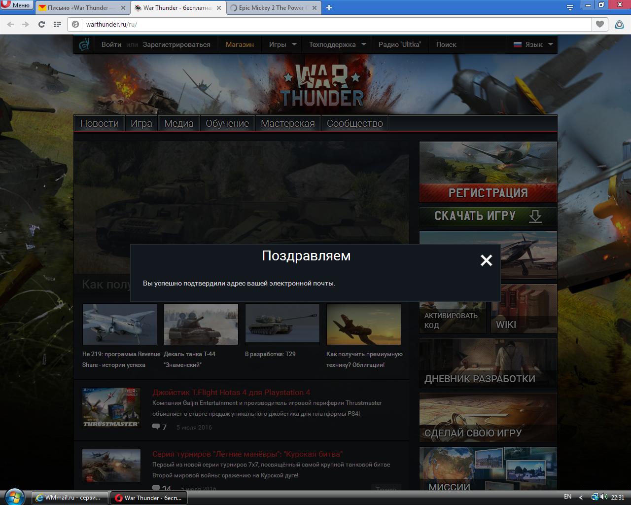Click the Поиск link
631x505 pixels.
click(x=446, y=44)
